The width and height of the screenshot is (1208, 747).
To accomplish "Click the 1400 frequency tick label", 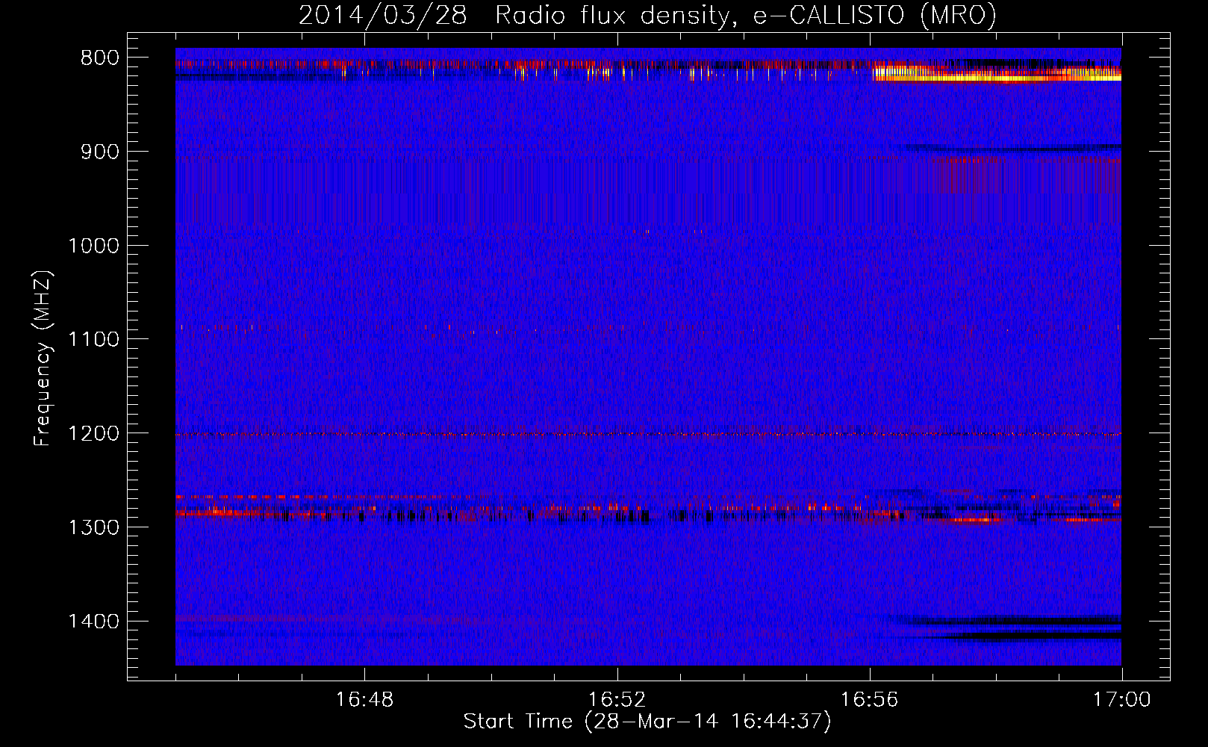I will [x=94, y=622].
